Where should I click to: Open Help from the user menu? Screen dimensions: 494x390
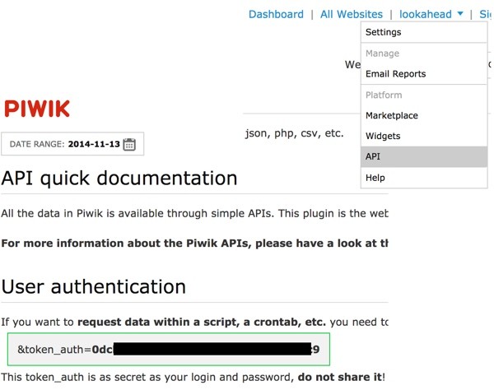click(424, 178)
